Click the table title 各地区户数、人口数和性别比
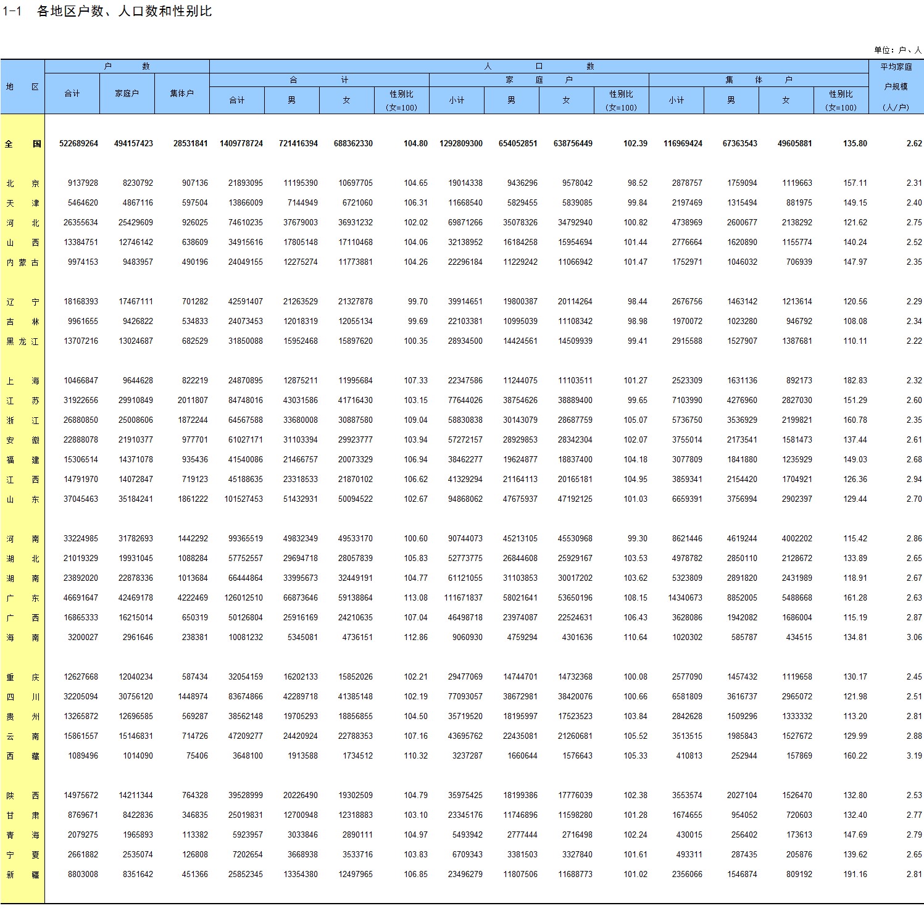The height and width of the screenshot is (924, 924). tap(123, 11)
